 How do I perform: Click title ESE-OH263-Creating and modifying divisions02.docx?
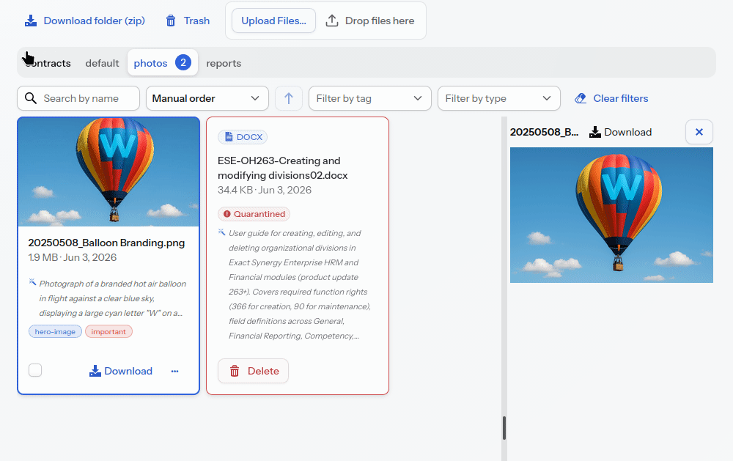(283, 168)
